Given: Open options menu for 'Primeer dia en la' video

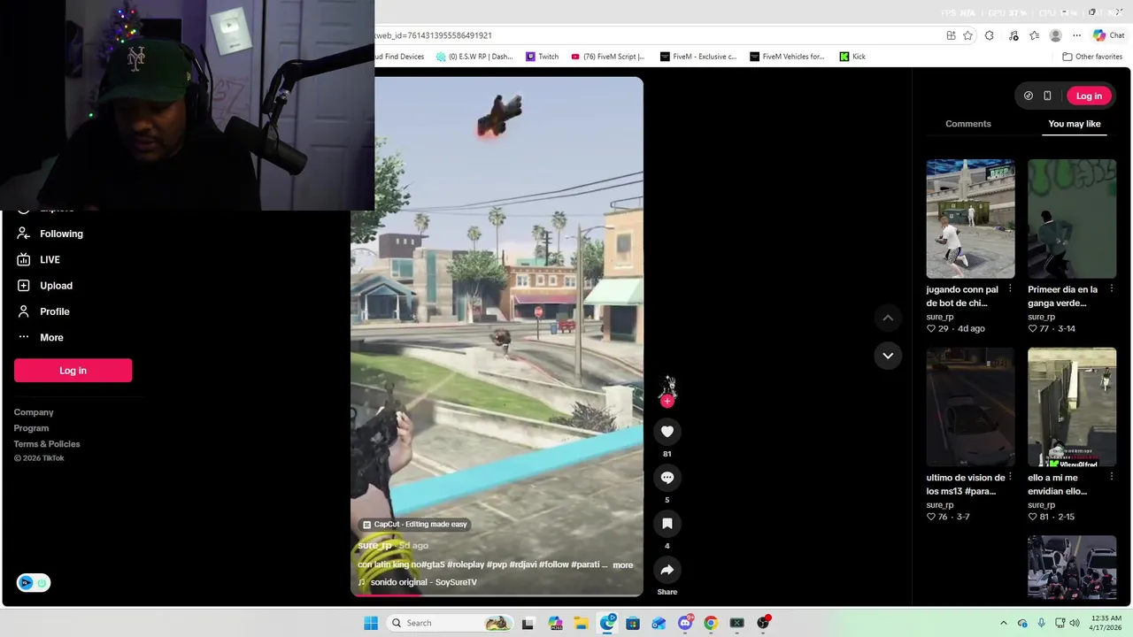Looking at the screenshot, I should click(x=1112, y=289).
